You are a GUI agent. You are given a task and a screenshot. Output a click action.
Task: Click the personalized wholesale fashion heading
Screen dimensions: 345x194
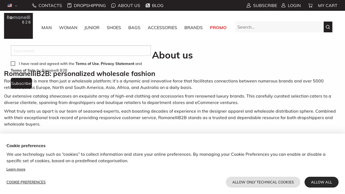(80, 73)
